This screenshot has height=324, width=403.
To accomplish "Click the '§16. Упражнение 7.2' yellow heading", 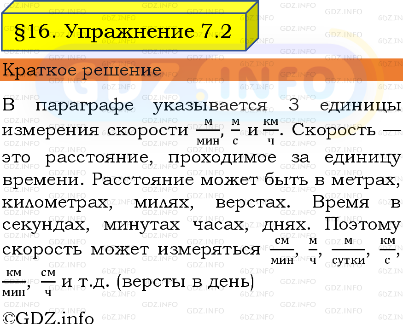I will click(x=123, y=32).
